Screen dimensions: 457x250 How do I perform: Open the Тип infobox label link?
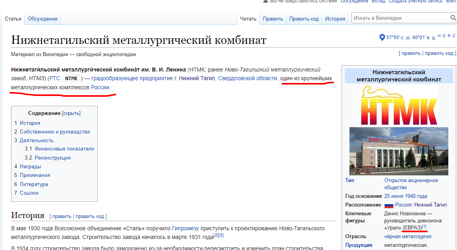click(350, 180)
